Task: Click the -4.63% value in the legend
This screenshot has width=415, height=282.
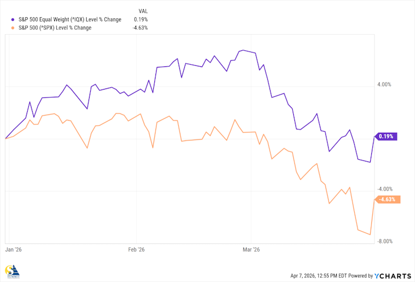Action: (141, 28)
